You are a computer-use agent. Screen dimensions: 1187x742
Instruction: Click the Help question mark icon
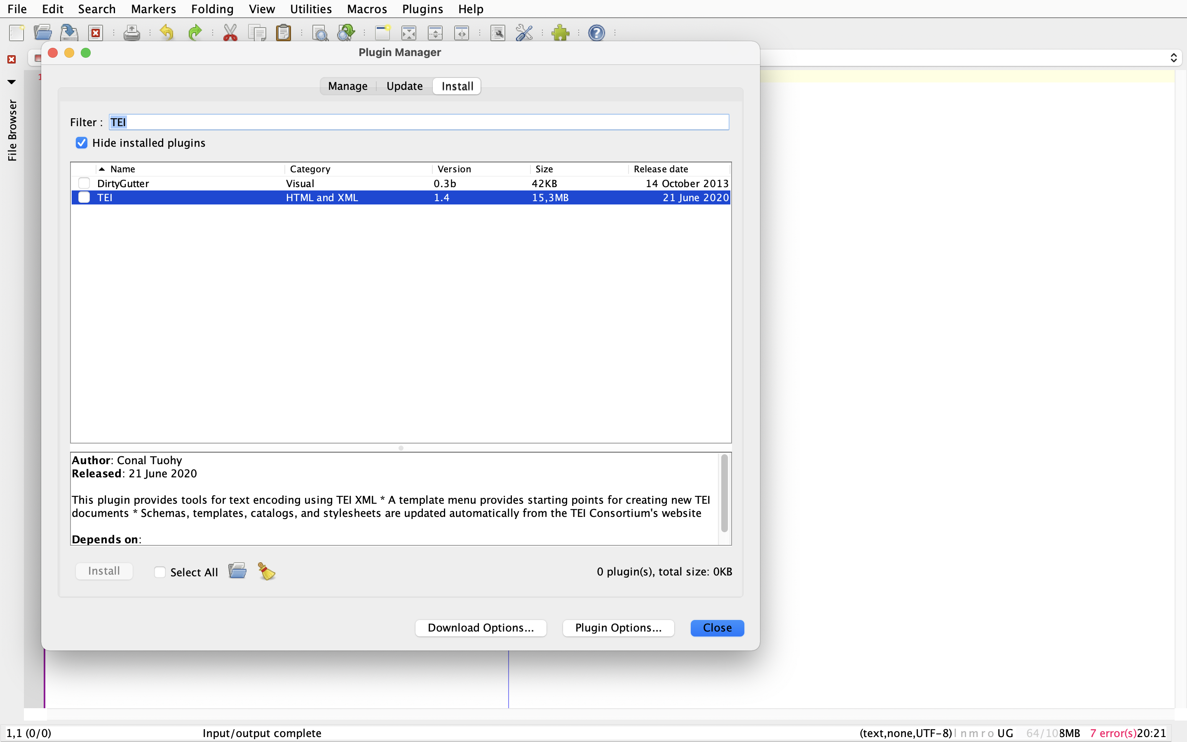point(596,33)
